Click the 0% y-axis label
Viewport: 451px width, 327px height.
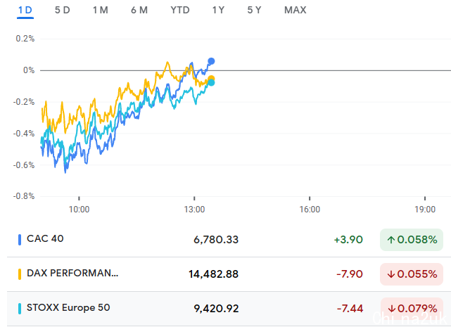coord(29,70)
